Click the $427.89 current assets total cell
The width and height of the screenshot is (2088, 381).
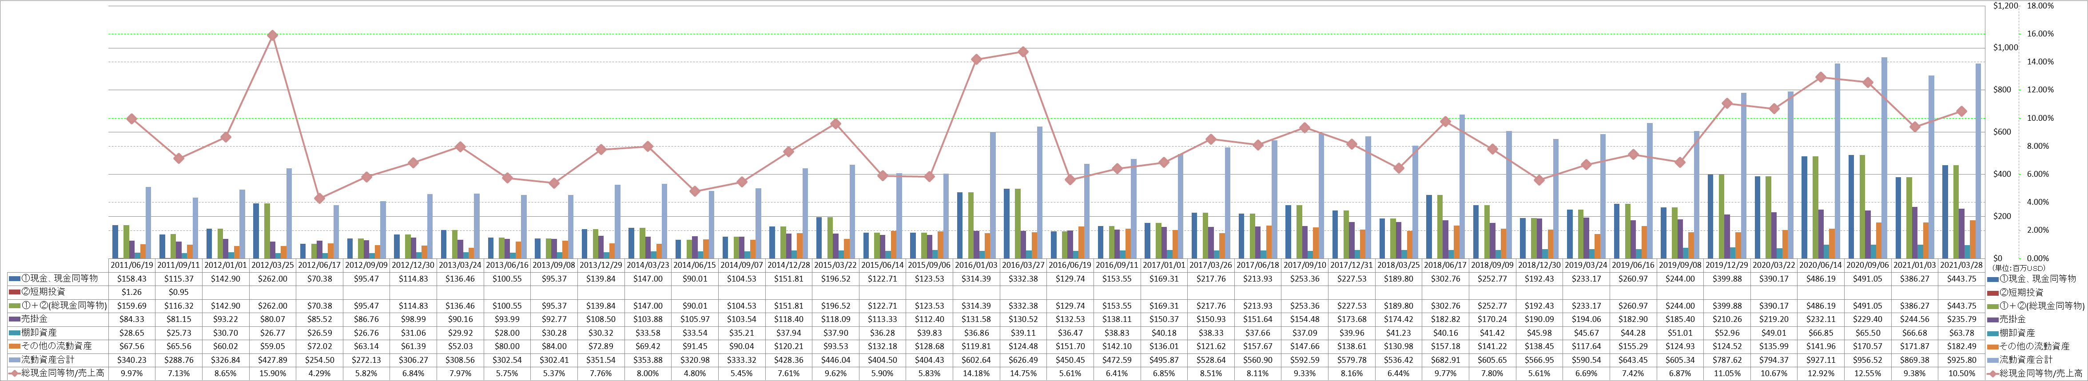tap(273, 359)
